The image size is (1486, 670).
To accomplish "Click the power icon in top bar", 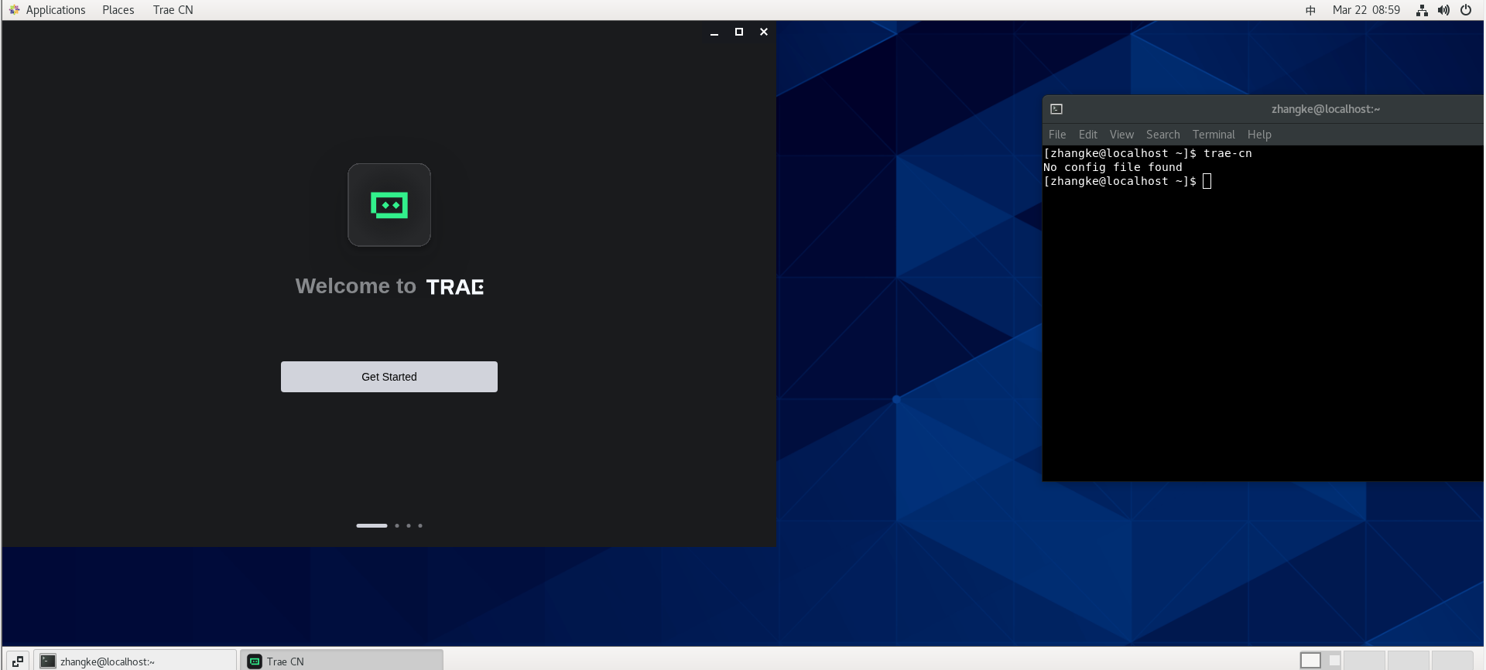I will (x=1465, y=10).
